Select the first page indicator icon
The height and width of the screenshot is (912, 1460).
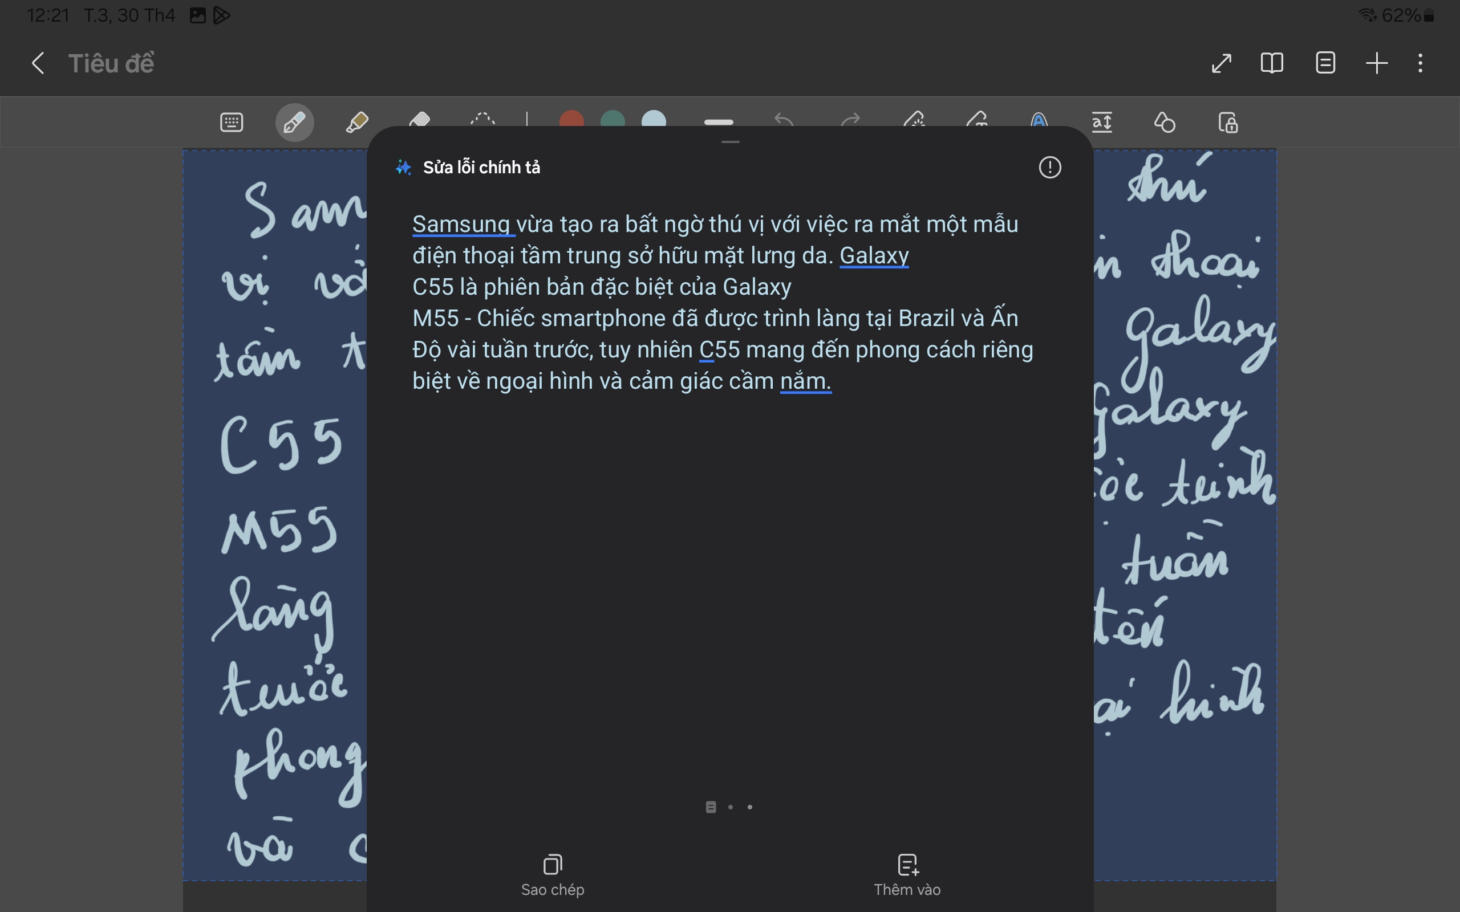click(x=711, y=807)
